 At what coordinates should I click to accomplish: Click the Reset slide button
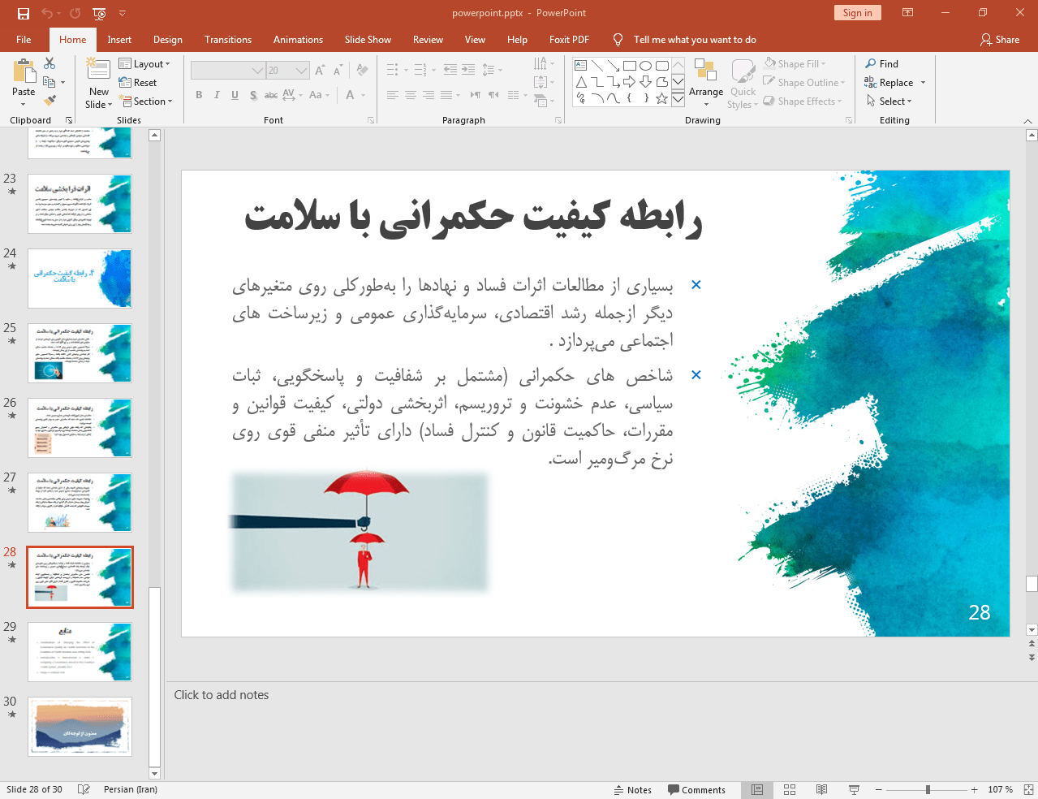(138, 83)
